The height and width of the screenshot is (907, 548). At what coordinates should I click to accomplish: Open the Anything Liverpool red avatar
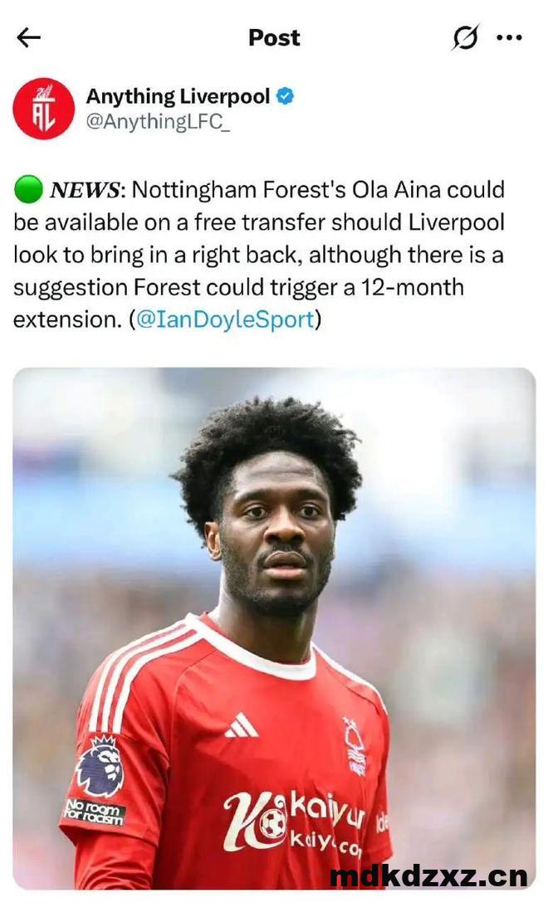pos(44,108)
